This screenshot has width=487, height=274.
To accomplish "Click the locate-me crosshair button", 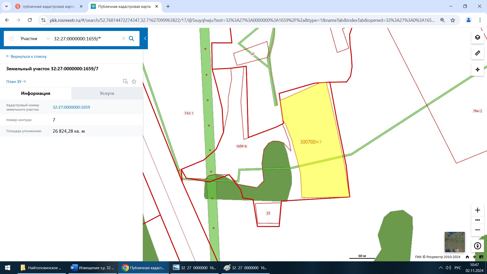I will [477, 70].
